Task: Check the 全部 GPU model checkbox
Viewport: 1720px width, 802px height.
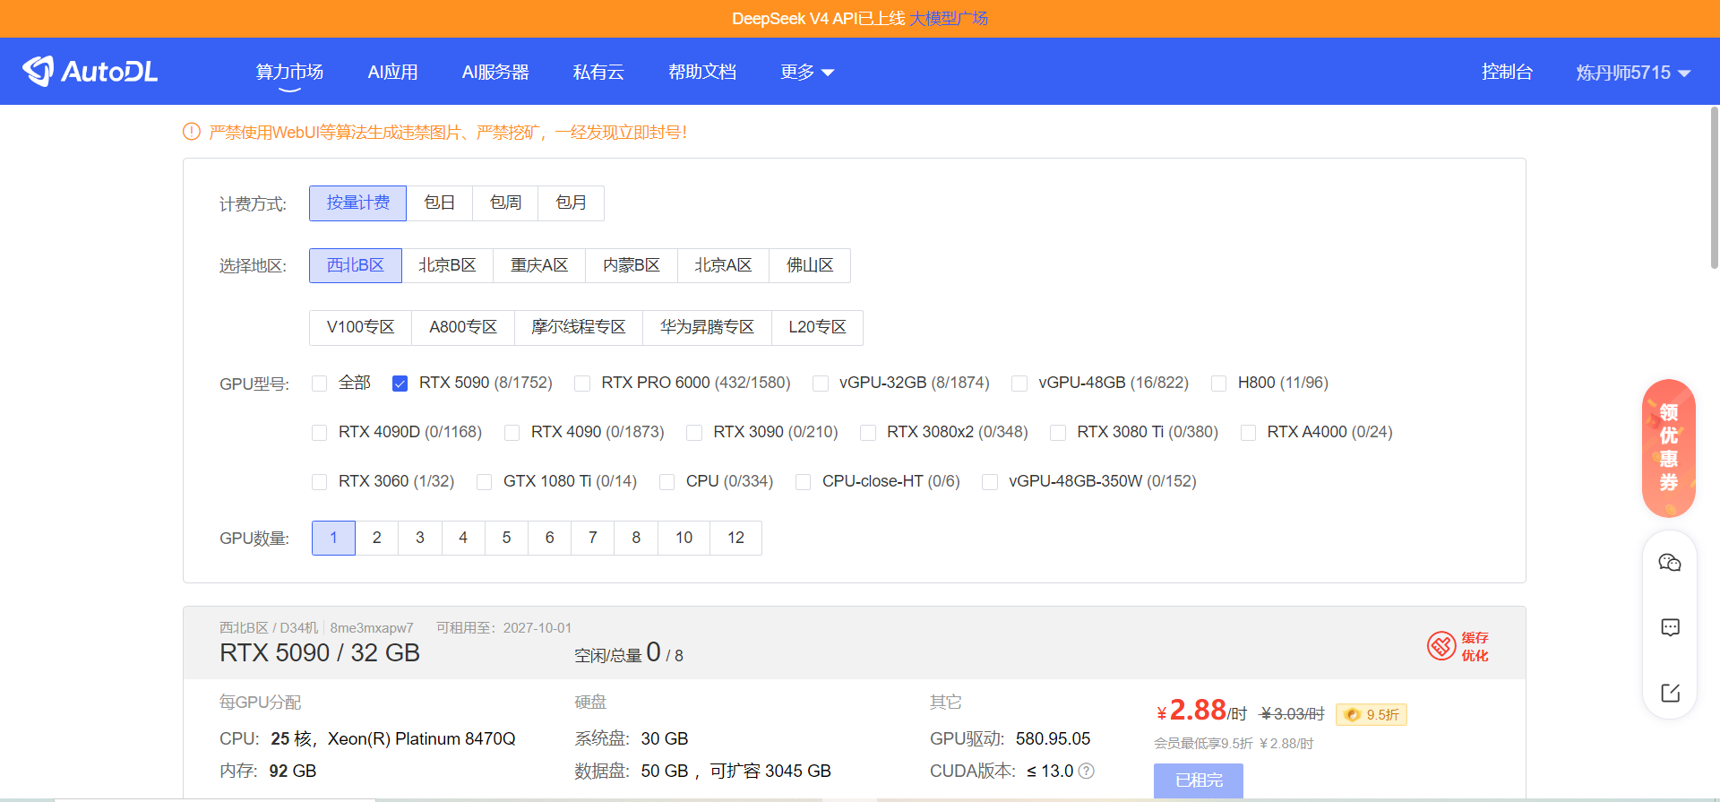Action: coord(319,384)
